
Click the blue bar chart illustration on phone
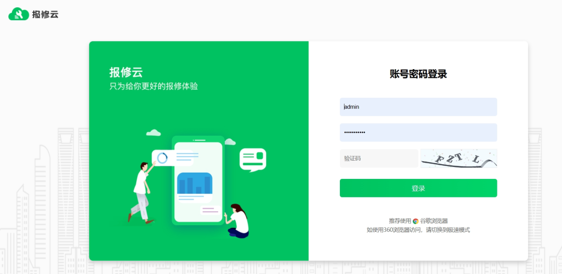195,183
